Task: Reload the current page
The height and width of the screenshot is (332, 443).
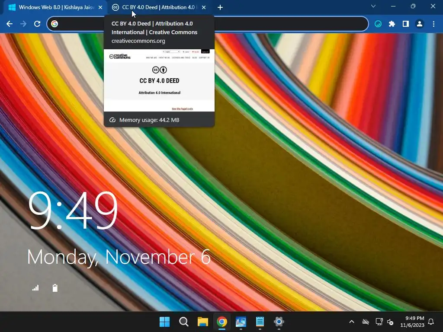Action: click(x=37, y=24)
